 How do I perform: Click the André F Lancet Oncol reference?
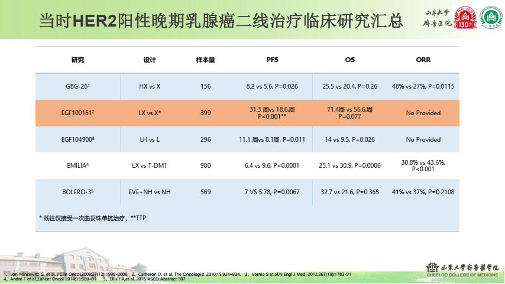click(x=50, y=279)
